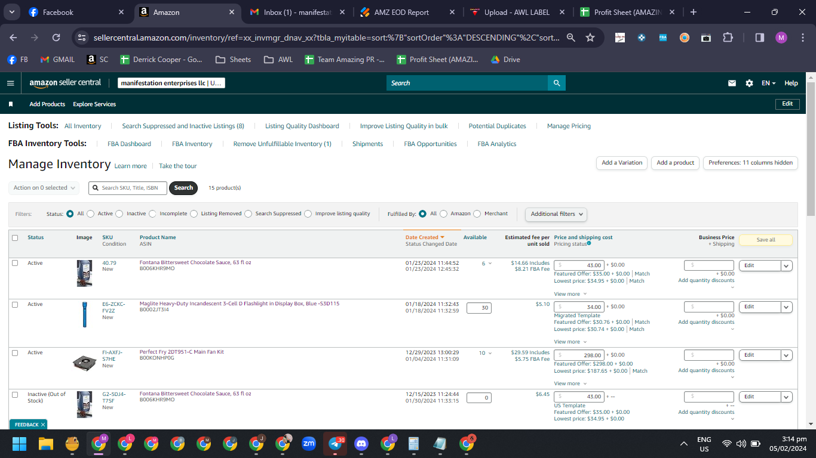
Task: Check the Perfect Fry Main Fan Kit checkbox
Action: [15, 352]
